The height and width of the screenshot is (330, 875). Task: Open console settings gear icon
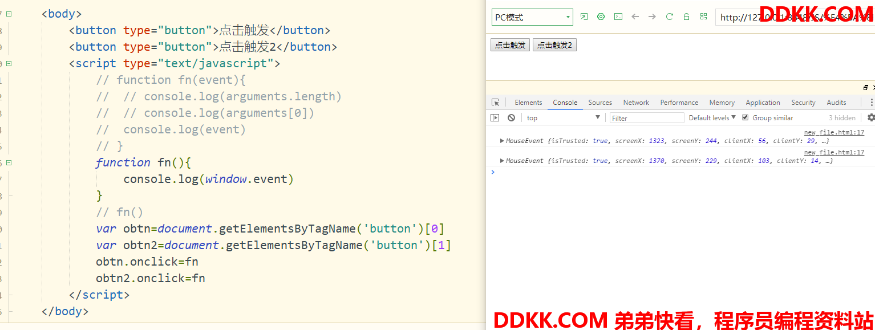coord(871,118)
